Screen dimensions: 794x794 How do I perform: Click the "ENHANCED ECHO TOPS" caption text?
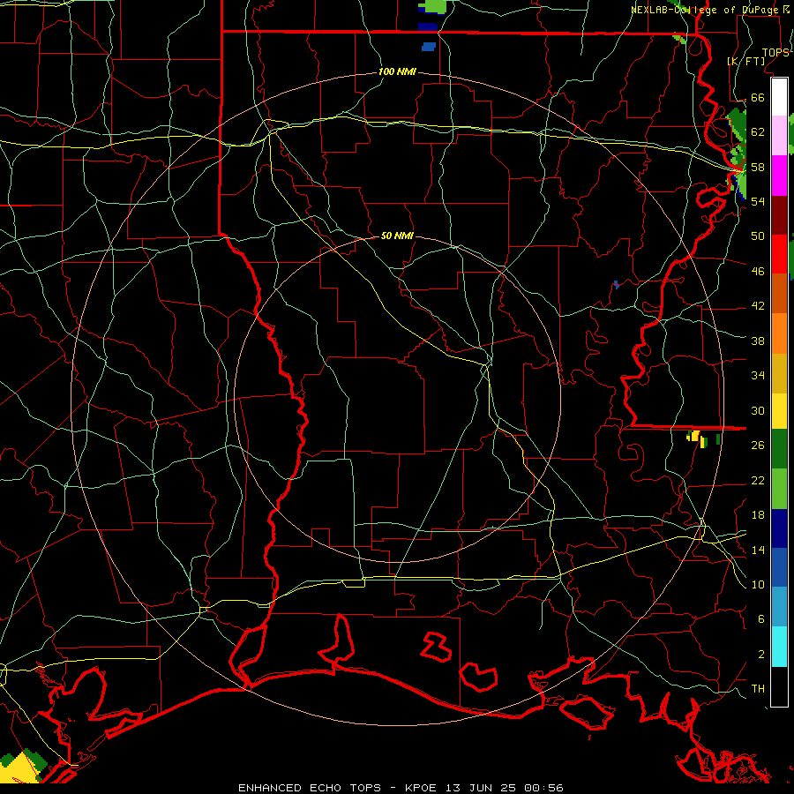(310, 788)
